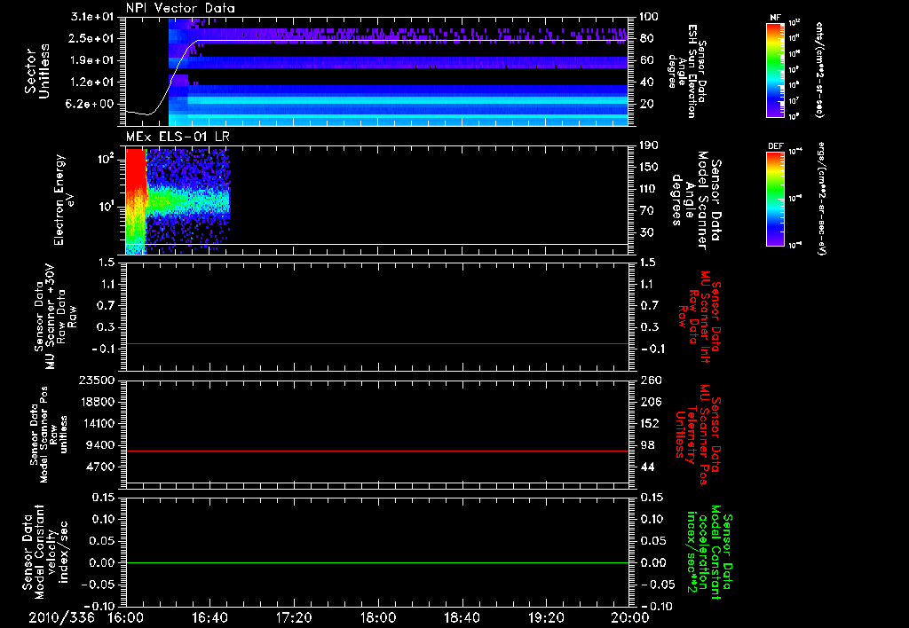The width and height of the screenshot is (909, 628).
Task: Click the "44" telemetry tick label
Action: [647, 467]
